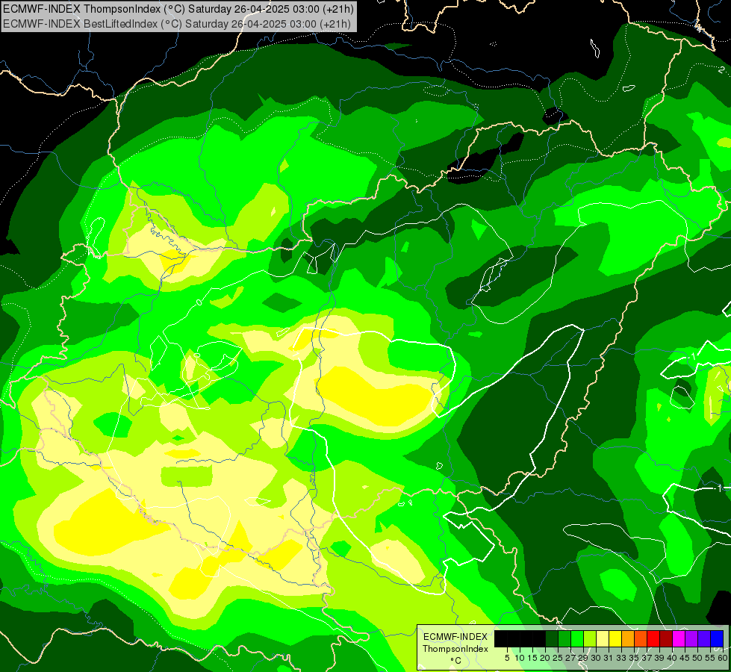Viewport: 731px width, 672px height.
Task: Click the legend tick value 20
Action: click(x=545, y=658)
